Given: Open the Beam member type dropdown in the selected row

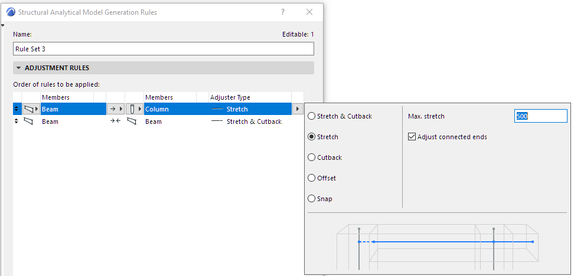Looking at the screenshot, I should pyautogui.click(x=31, y=109).
